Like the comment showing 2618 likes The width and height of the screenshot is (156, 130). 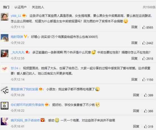tap(144, 58)
